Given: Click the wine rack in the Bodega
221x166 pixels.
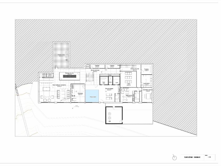Looking at the screenshot, I should tap(70, 76).
